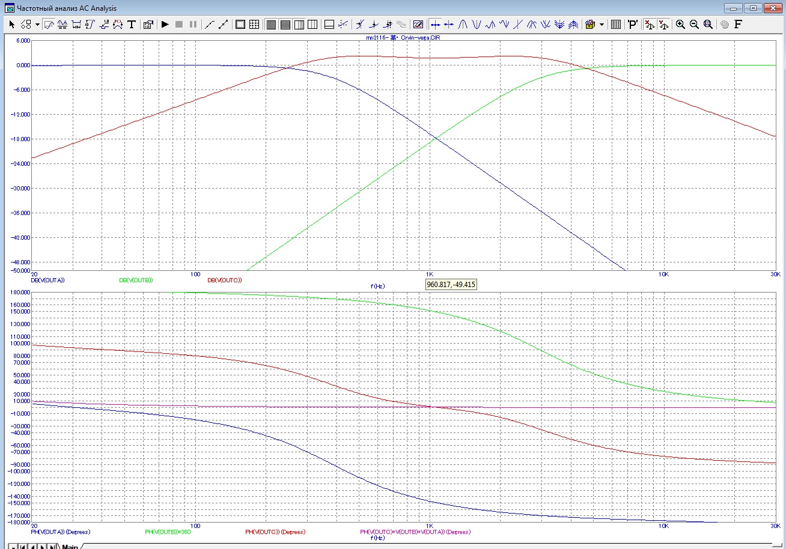
Task: Select the Text tool with T icon
Action: pos(132,25)
